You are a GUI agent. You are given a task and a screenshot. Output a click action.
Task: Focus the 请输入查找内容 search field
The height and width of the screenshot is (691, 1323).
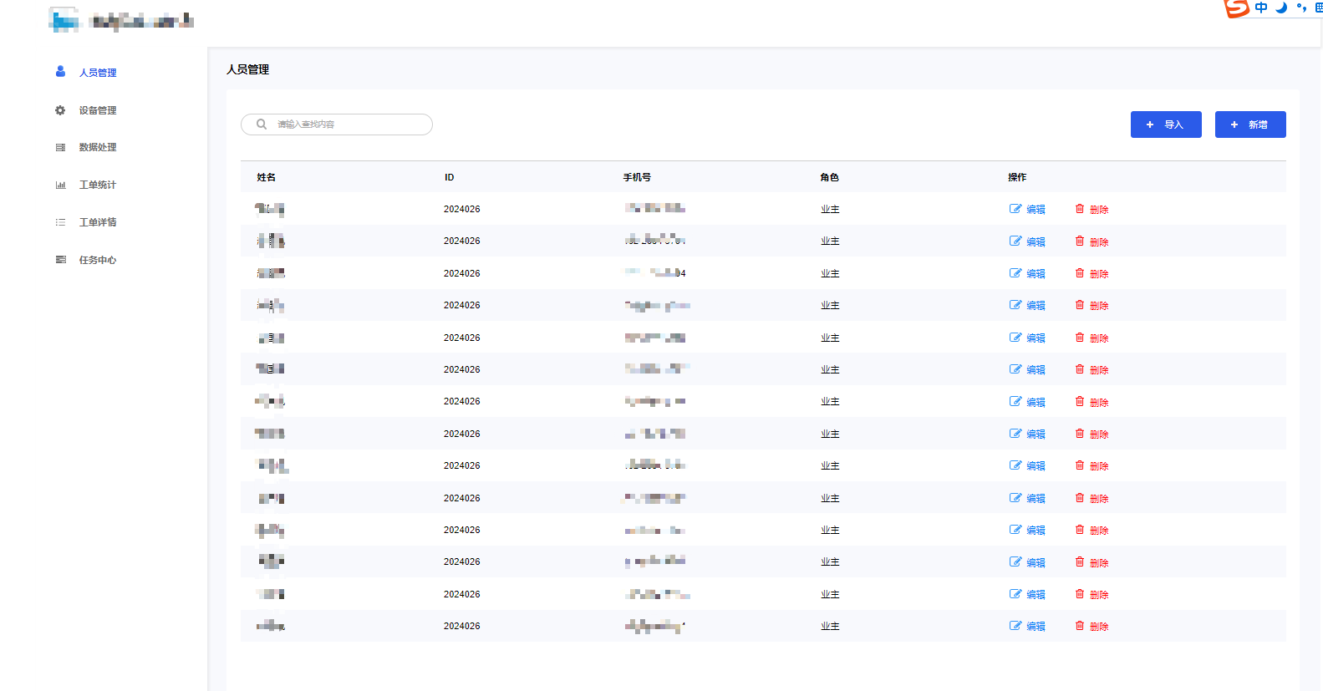pyautogui.click(x=337, y=124)
